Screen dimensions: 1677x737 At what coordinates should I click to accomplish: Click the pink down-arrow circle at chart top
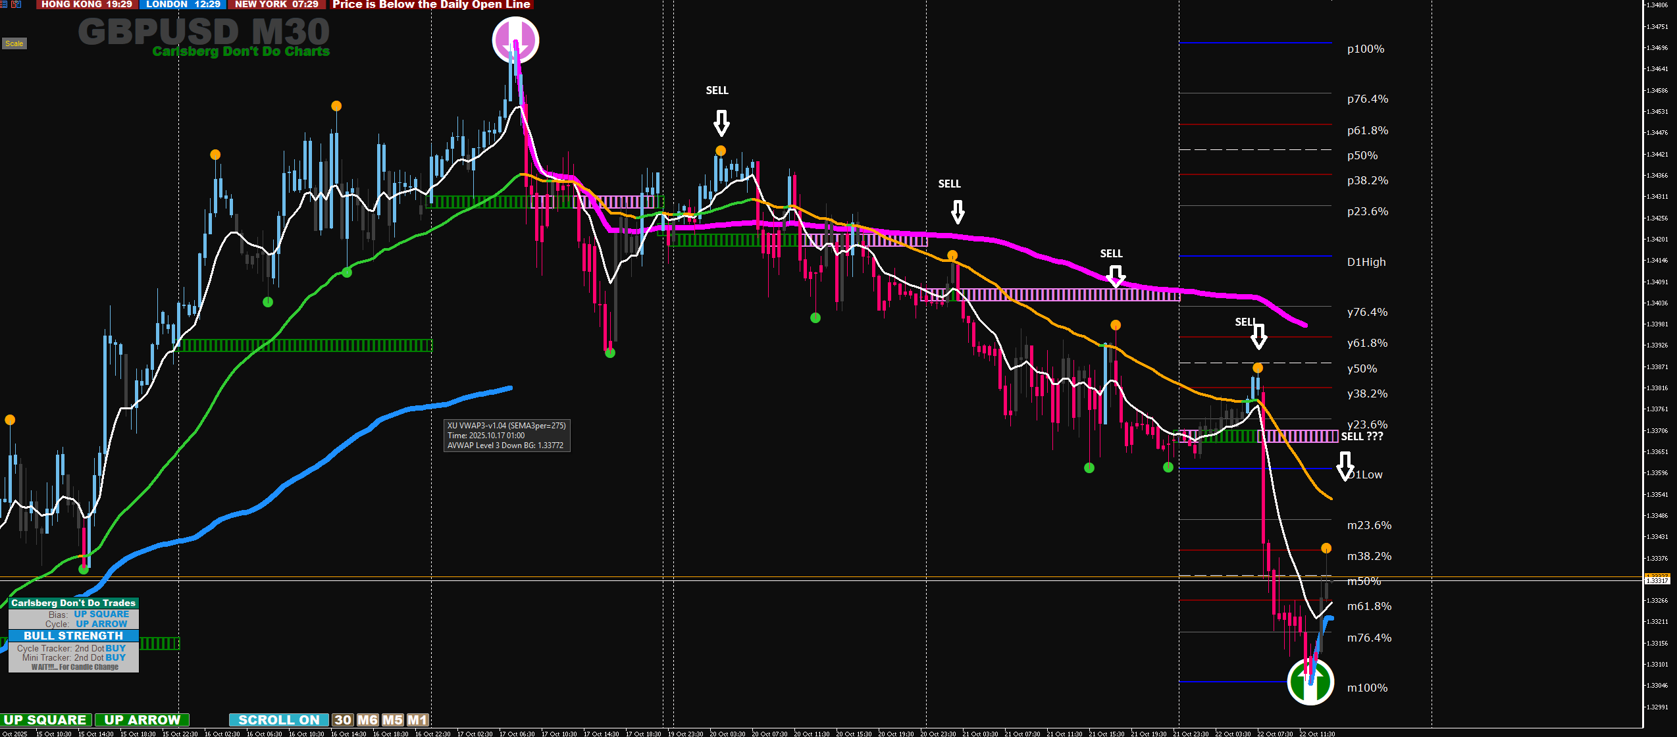(x=515, y=40)
